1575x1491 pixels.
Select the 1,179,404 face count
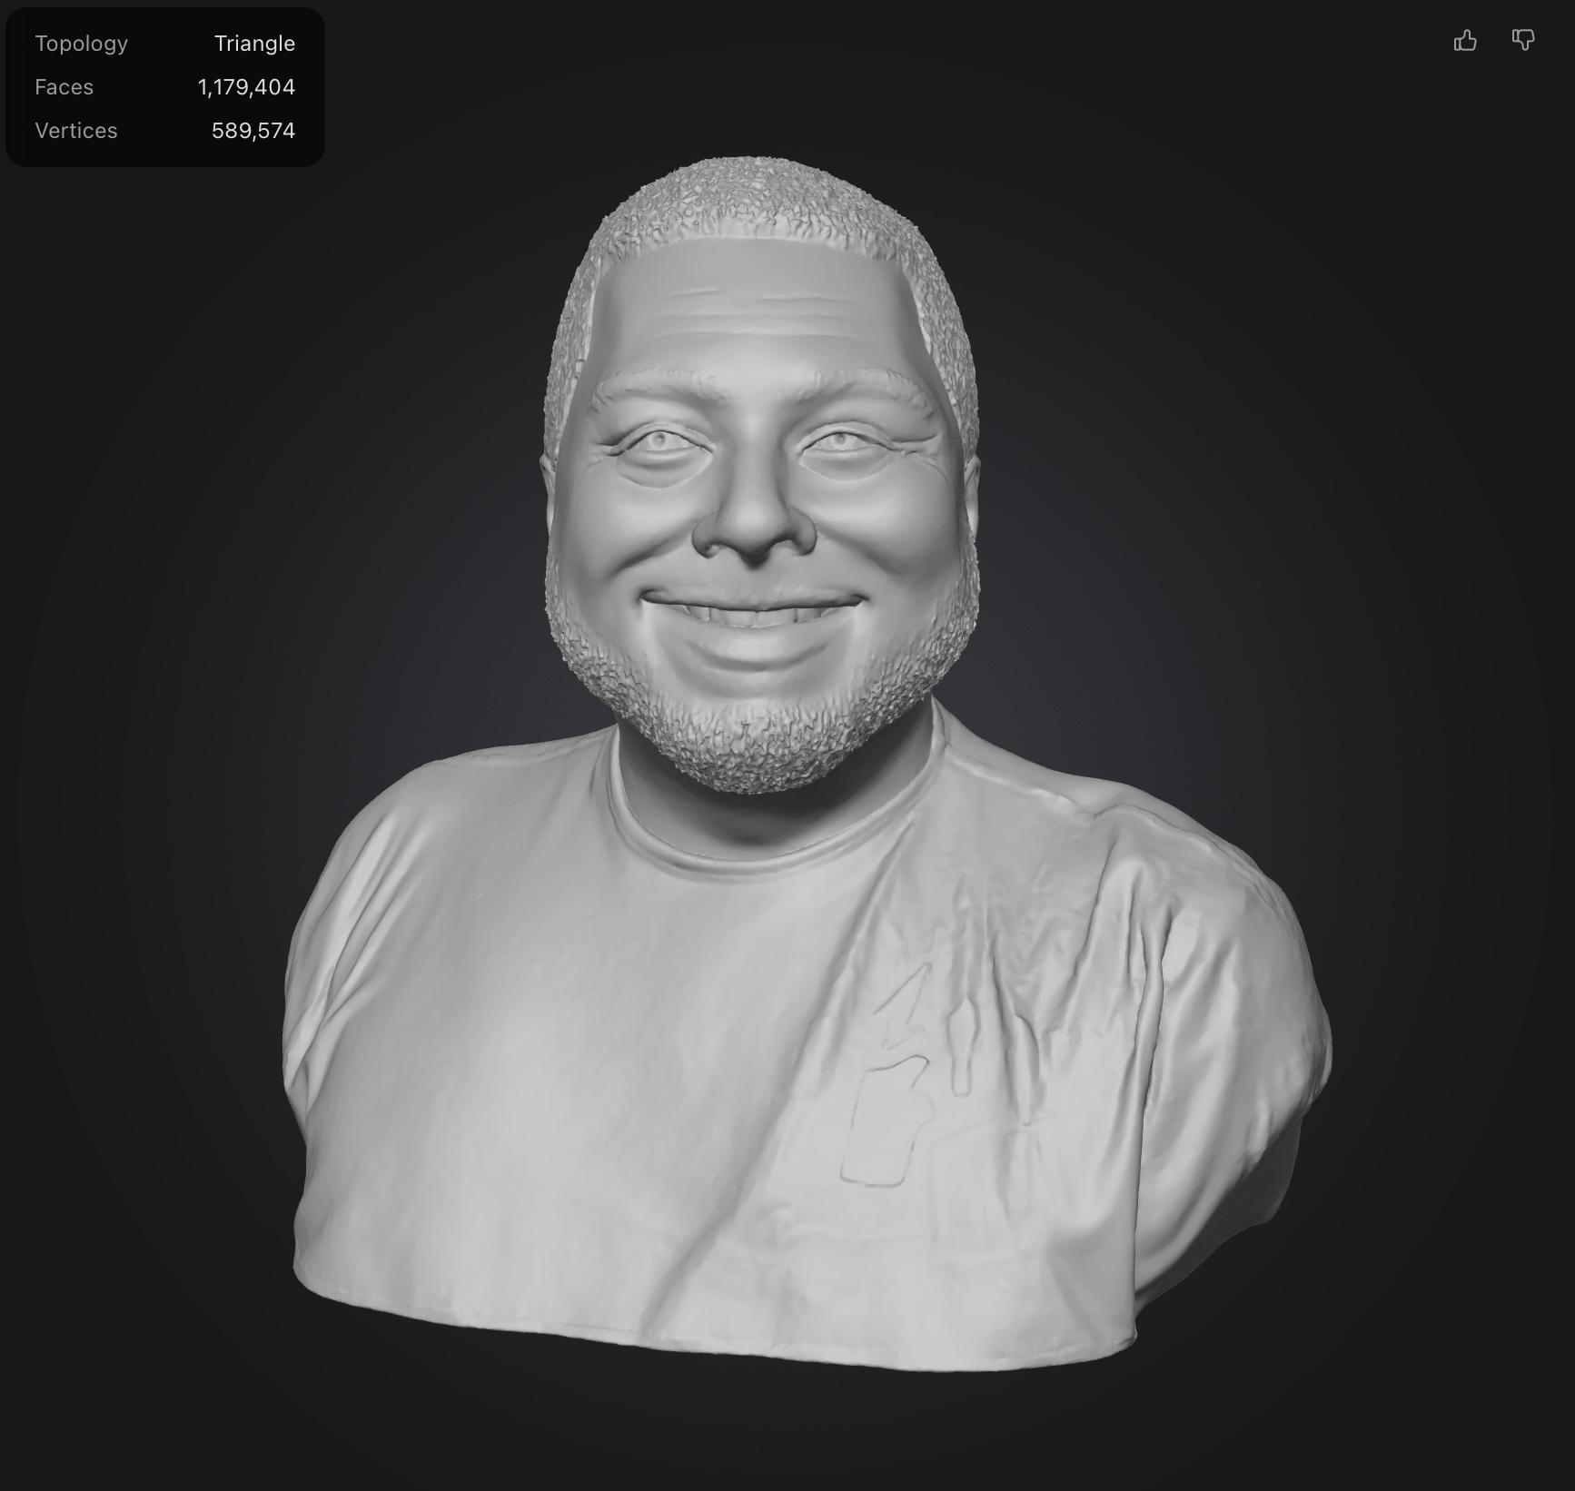click(x=246, y=87)
